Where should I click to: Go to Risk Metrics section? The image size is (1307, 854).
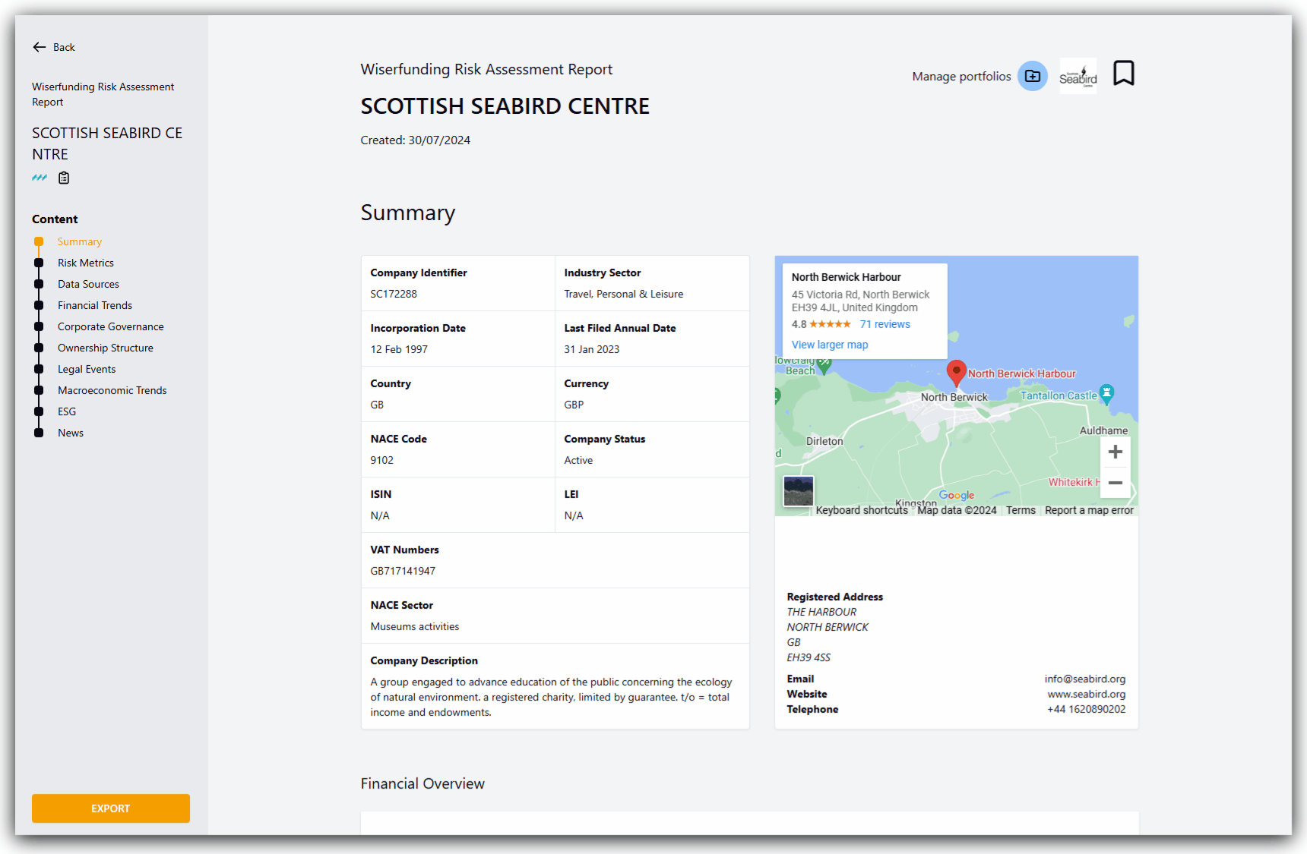point(86,263)
